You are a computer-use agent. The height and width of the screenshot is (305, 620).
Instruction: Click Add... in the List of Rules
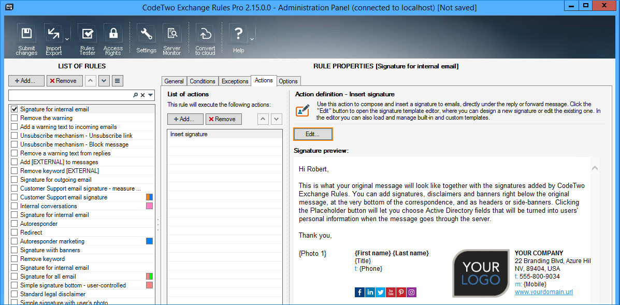[26, 81]
